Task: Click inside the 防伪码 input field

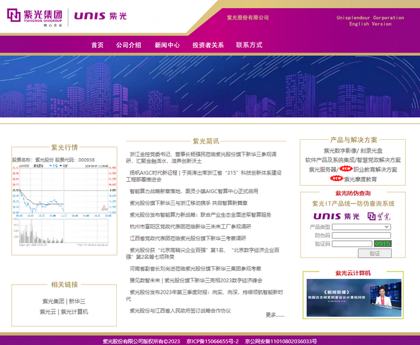Action: pyautogui.click(x=361, y=235)
